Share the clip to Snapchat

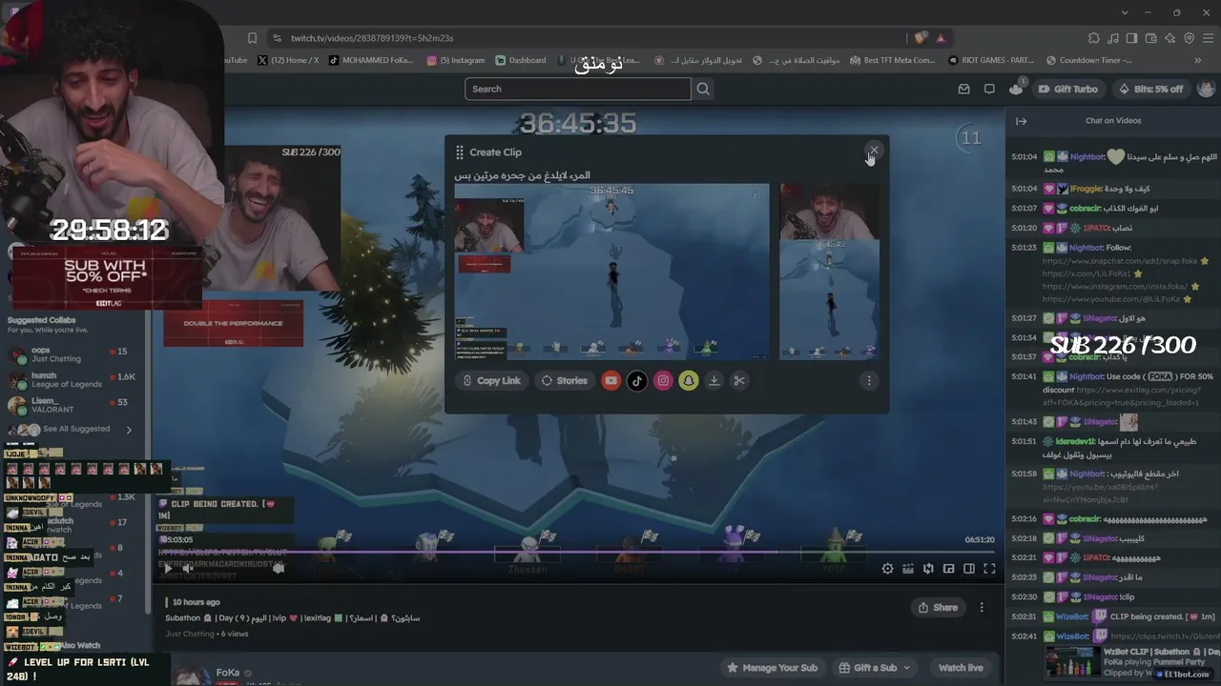click(689, 380)
